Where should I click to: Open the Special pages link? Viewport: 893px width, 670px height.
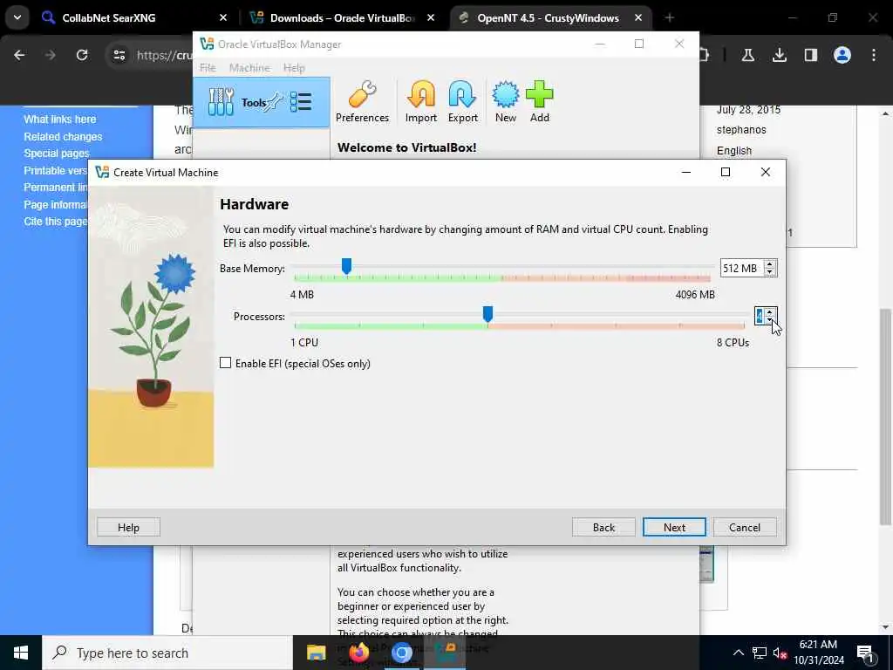pos(57,154)
